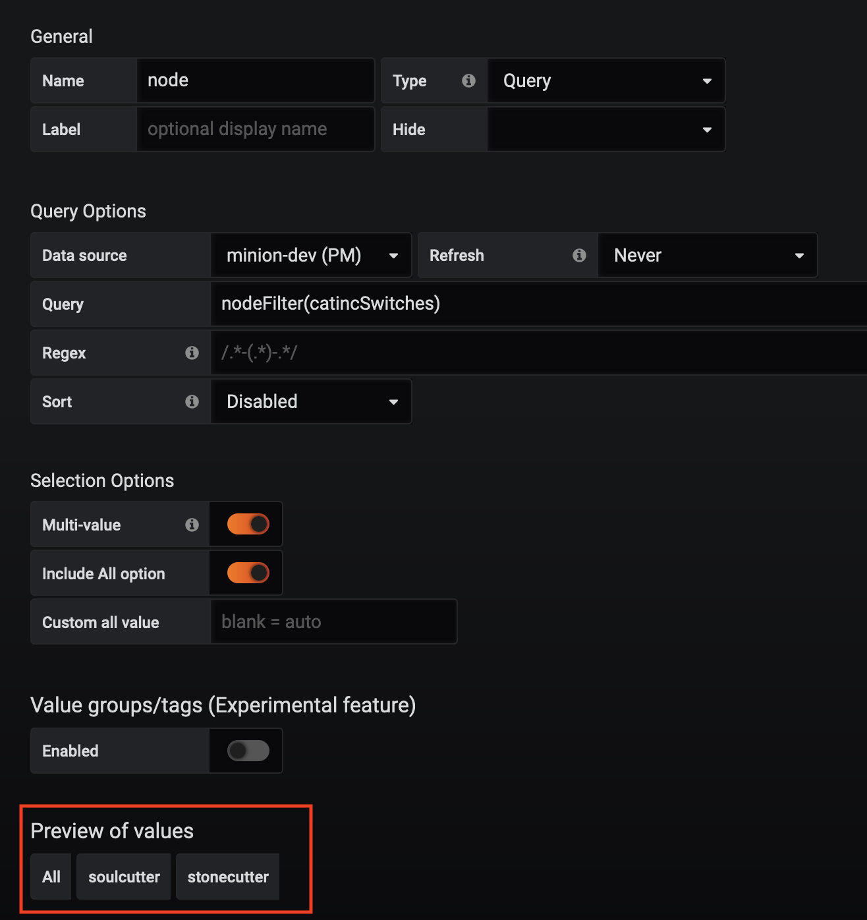This screenshot has height=920, width=867.
Task: Click the stonecutter preview value
Action: 227,877
